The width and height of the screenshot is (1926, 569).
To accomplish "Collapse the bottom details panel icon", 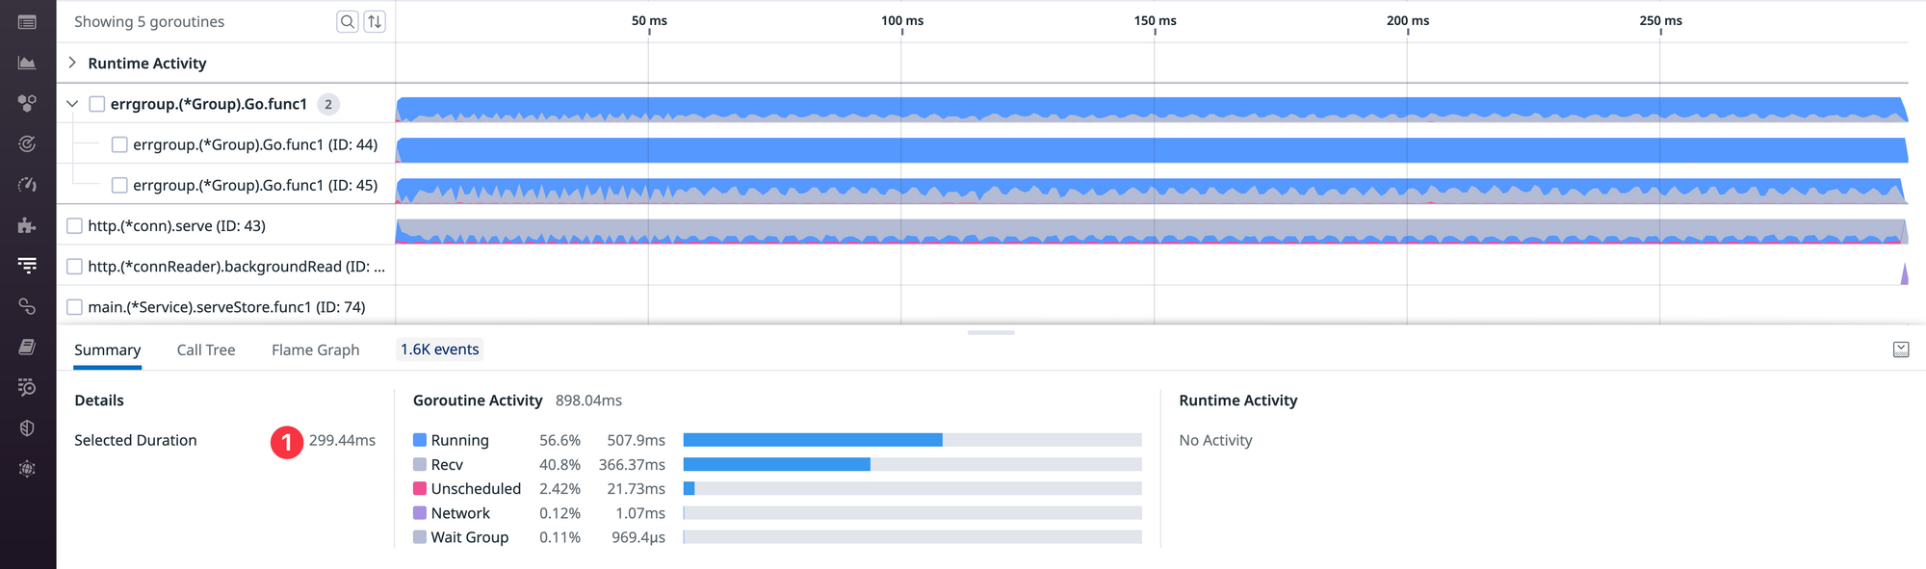I will pyautogui.click(x=1901, y=349).
